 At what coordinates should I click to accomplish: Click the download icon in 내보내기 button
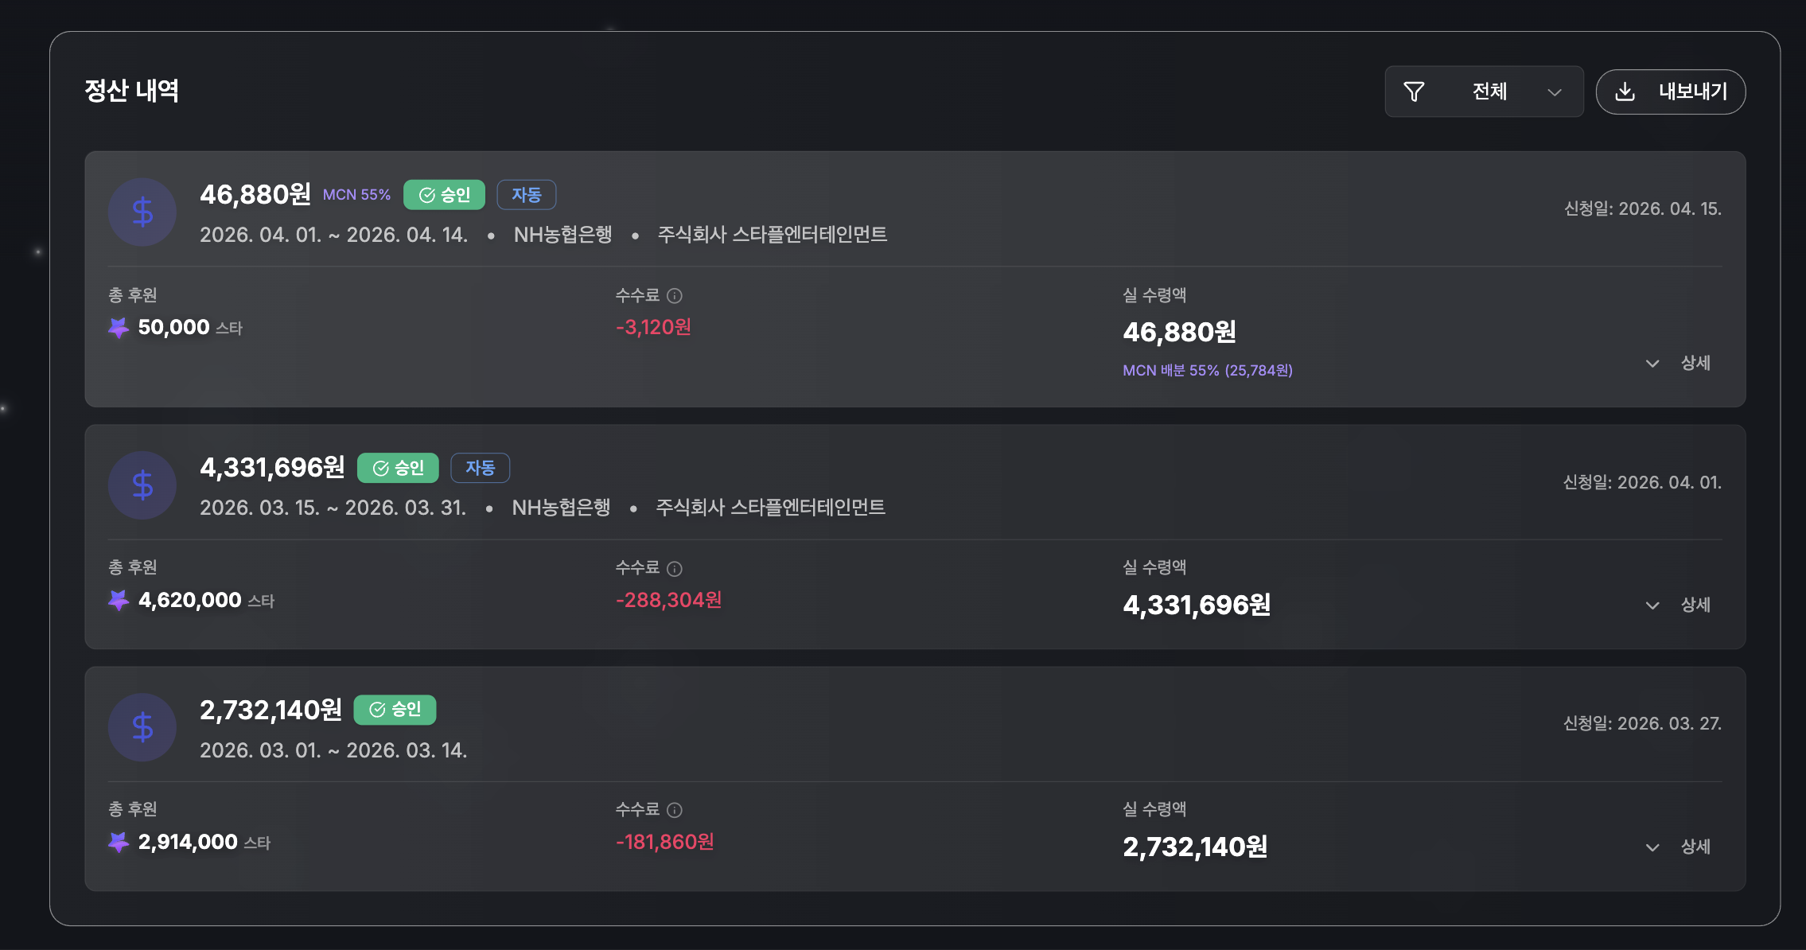[1625, 91]
